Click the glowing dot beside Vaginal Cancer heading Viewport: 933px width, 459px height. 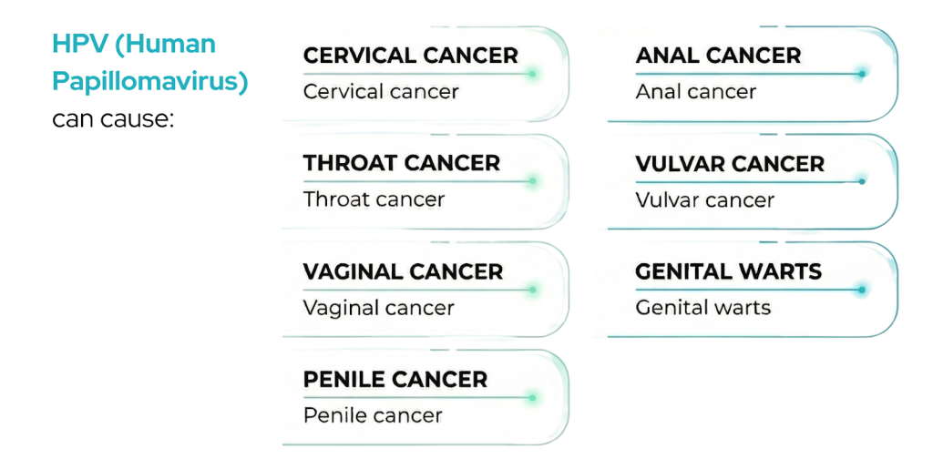[533, 290]
